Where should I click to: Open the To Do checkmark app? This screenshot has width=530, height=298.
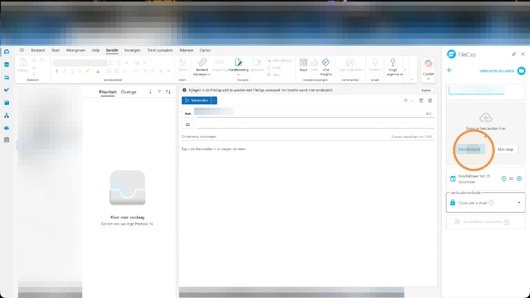(x=6, y=90)
